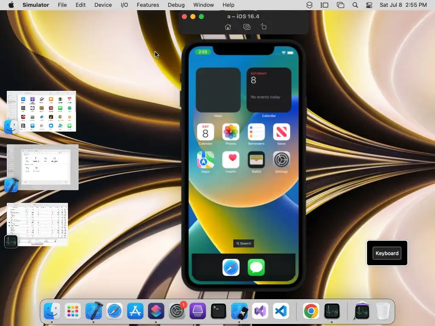This screenshot has width=435, height=326.
Task: Tap the Search pill on iPhone home screen
Action: (243, 243)
